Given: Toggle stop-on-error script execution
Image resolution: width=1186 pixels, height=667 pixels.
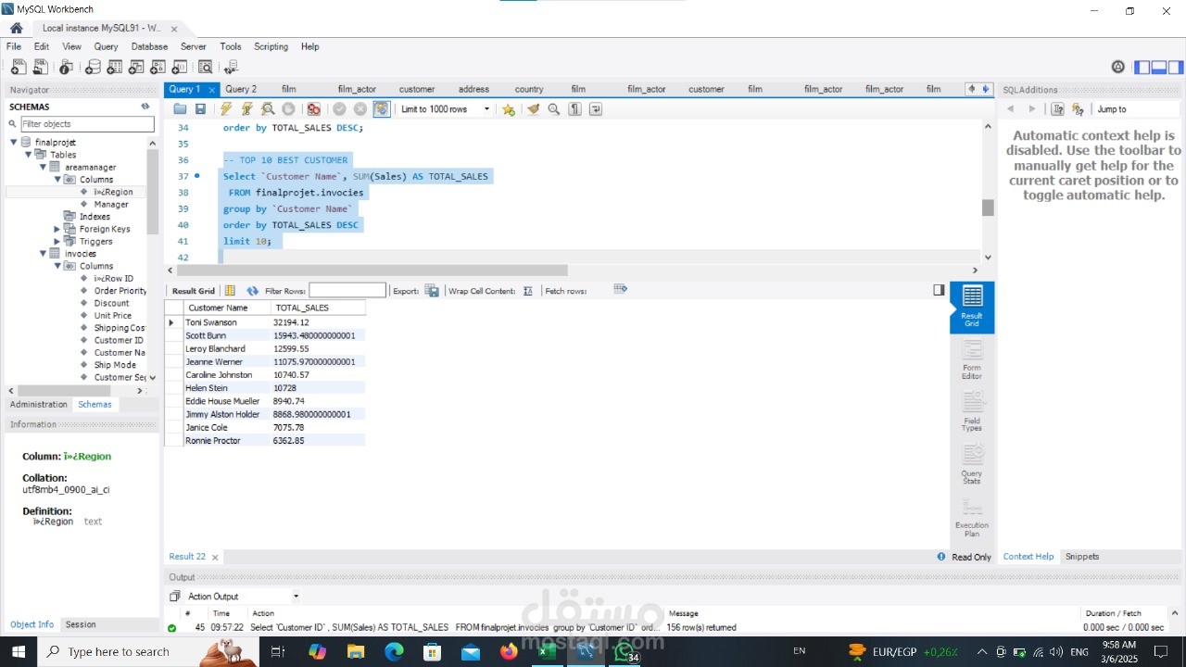Looking at the screenshot, I should click(314, 109).
